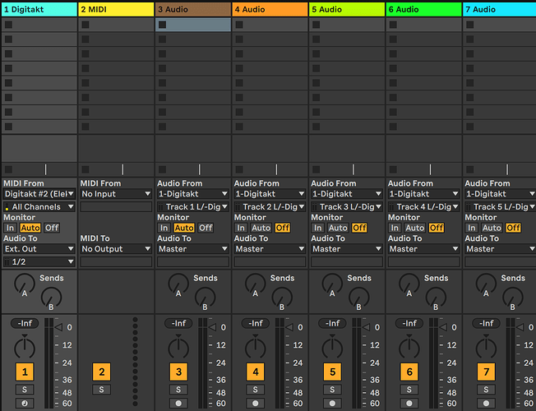Image resolution: width=536 pixels, height=411 pixels.
Task: Toggle track activator 2 on MIDI track
Action: tap(101, 372)
